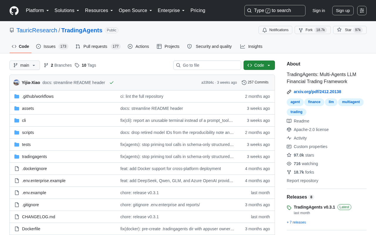Image resolution: width=376 pixels, height=235 pixels.
Task: Click the release tag icon
Action: [x=289, y=208]
